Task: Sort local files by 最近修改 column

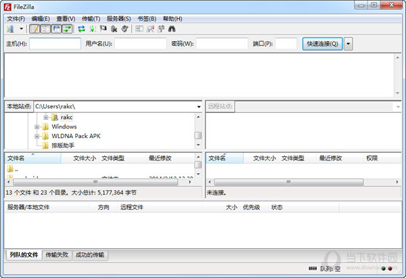Action: [x=170, y=158]
